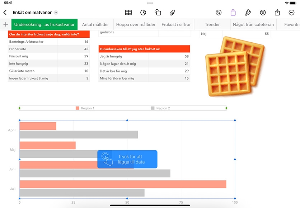Tap the share icon
The height and width of the screenshot is (208, 300).
click(277, 13)
